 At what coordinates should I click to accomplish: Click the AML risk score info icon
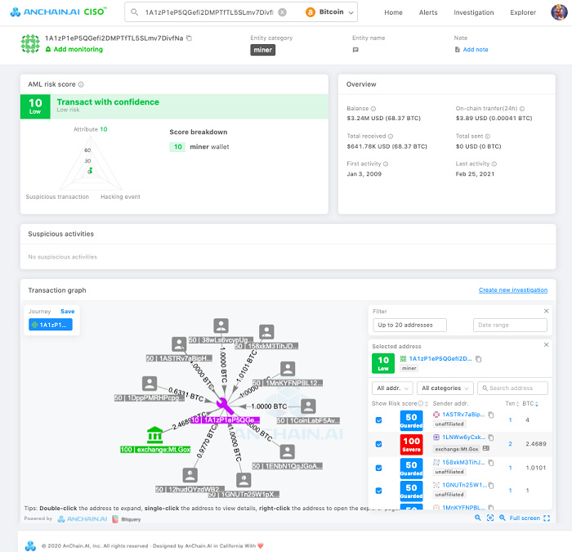pos(81,84)
